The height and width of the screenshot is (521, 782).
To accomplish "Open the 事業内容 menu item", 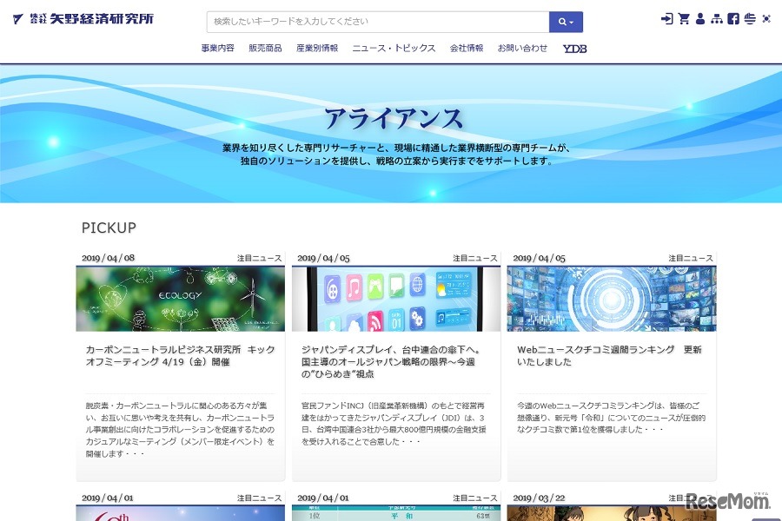I will click(x=216, y=49).
